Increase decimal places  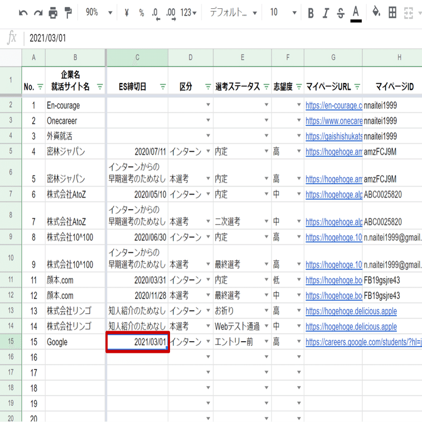pos(171,14)
